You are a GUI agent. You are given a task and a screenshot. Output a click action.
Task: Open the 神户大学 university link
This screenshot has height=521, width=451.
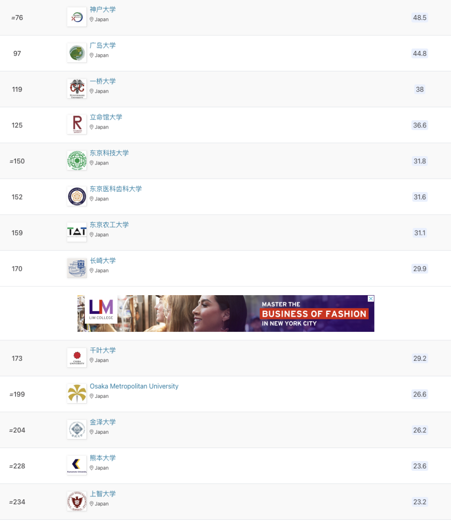click(x=103, y=10)
